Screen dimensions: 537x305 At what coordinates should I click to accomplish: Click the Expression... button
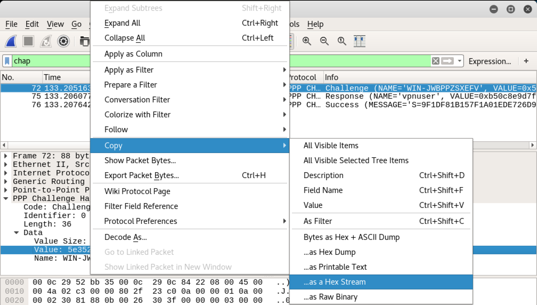coord(490,61)
